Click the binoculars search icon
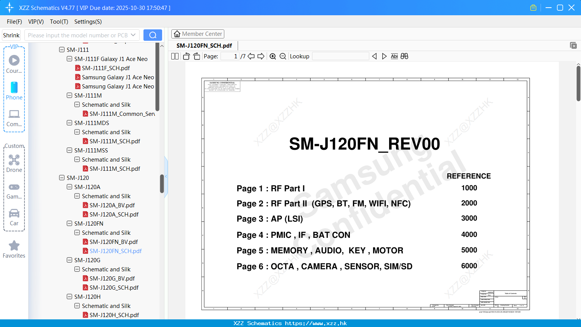Screen dimensions: 581x327 click(x=404, y=56)
